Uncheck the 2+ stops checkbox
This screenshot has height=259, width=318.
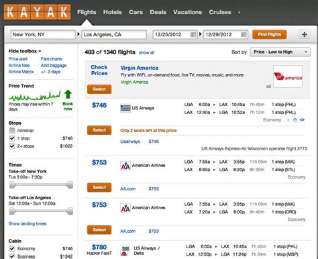[x=12, y=146]
